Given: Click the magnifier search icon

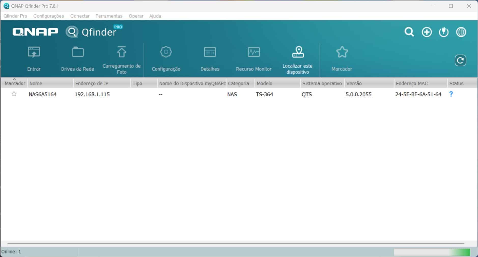Looking at the screenshot, I should [409, 32].
